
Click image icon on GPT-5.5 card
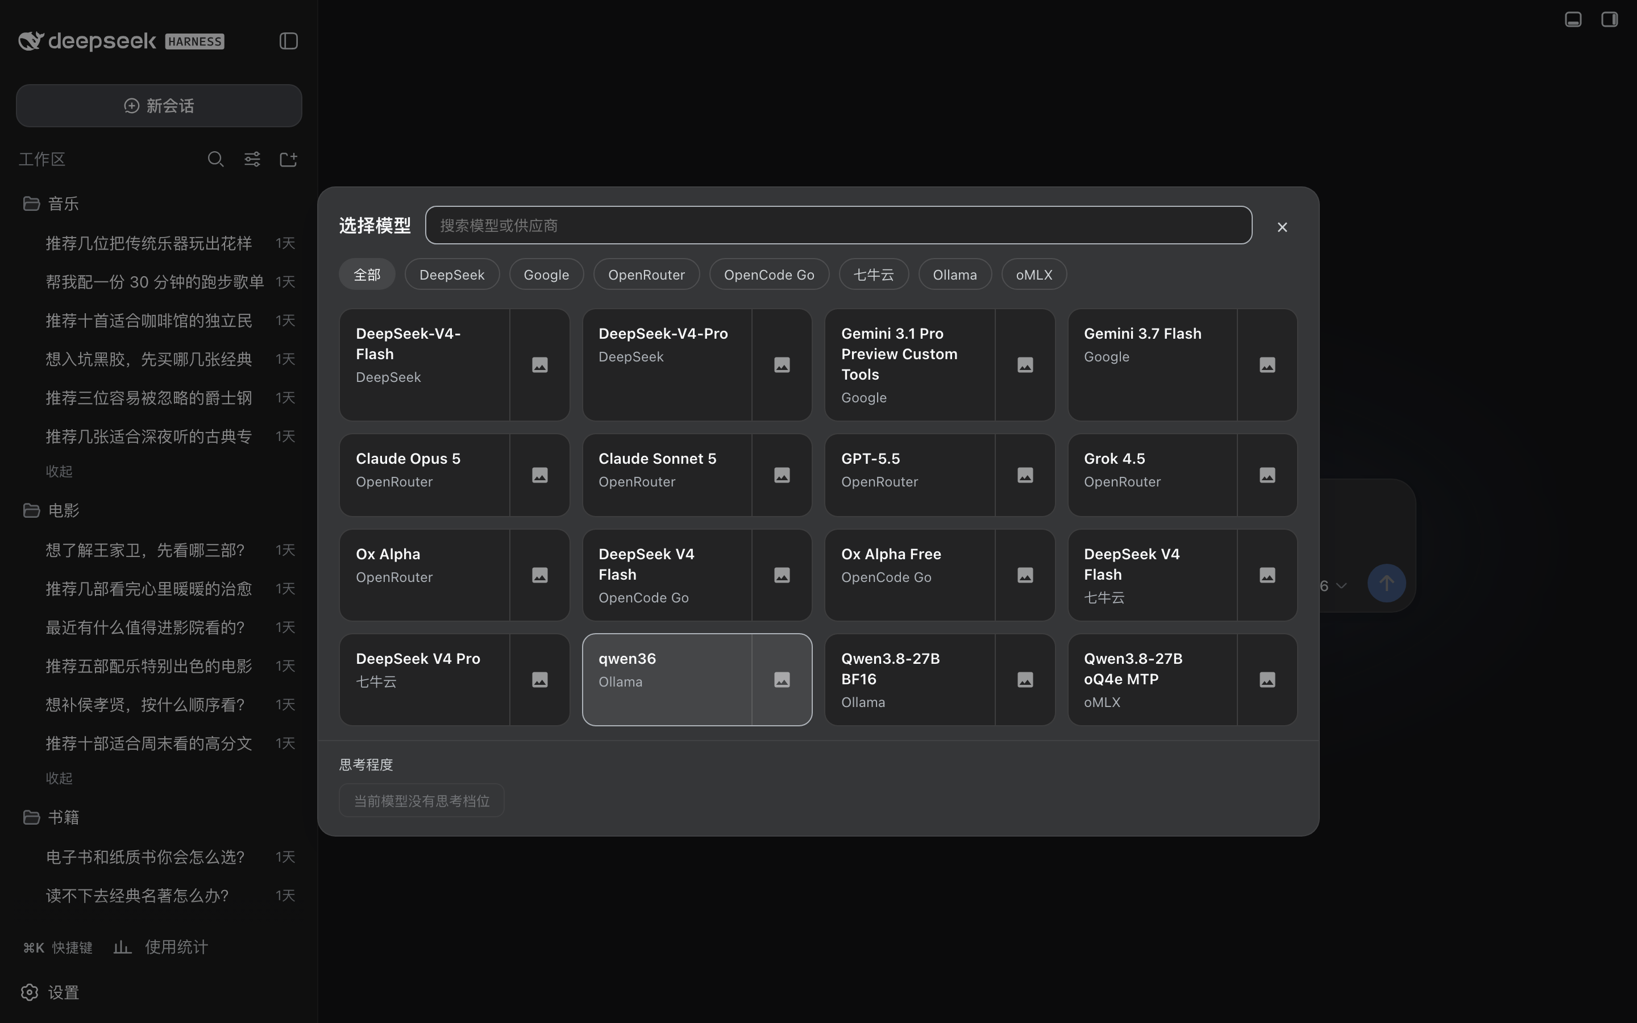(x=1025, y=475)
